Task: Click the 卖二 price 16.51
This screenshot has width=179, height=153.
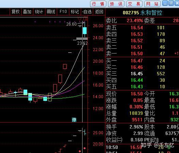Action: tap(137, 47)
